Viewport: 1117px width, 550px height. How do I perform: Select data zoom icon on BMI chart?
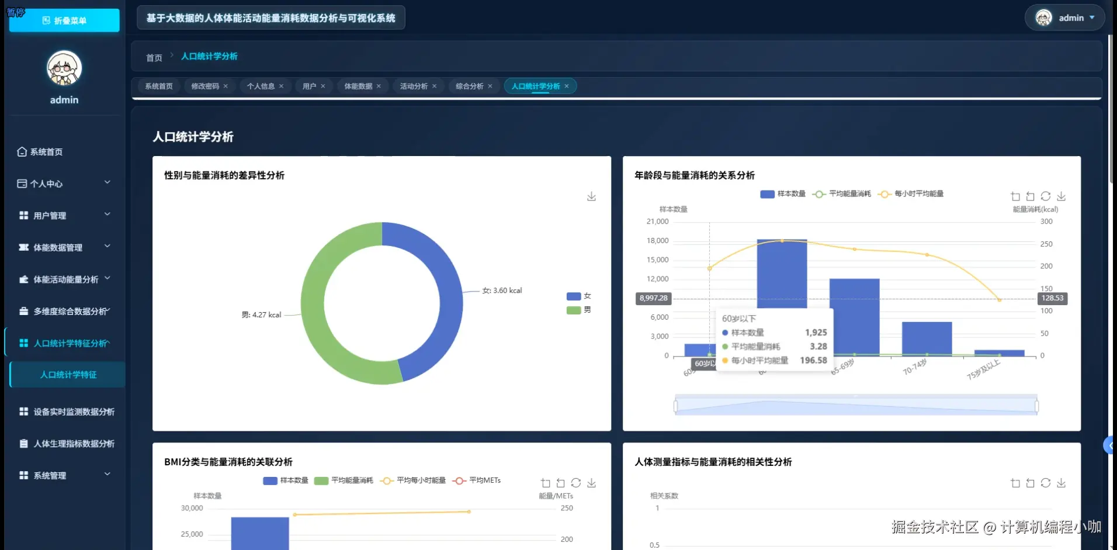(545, 483)
